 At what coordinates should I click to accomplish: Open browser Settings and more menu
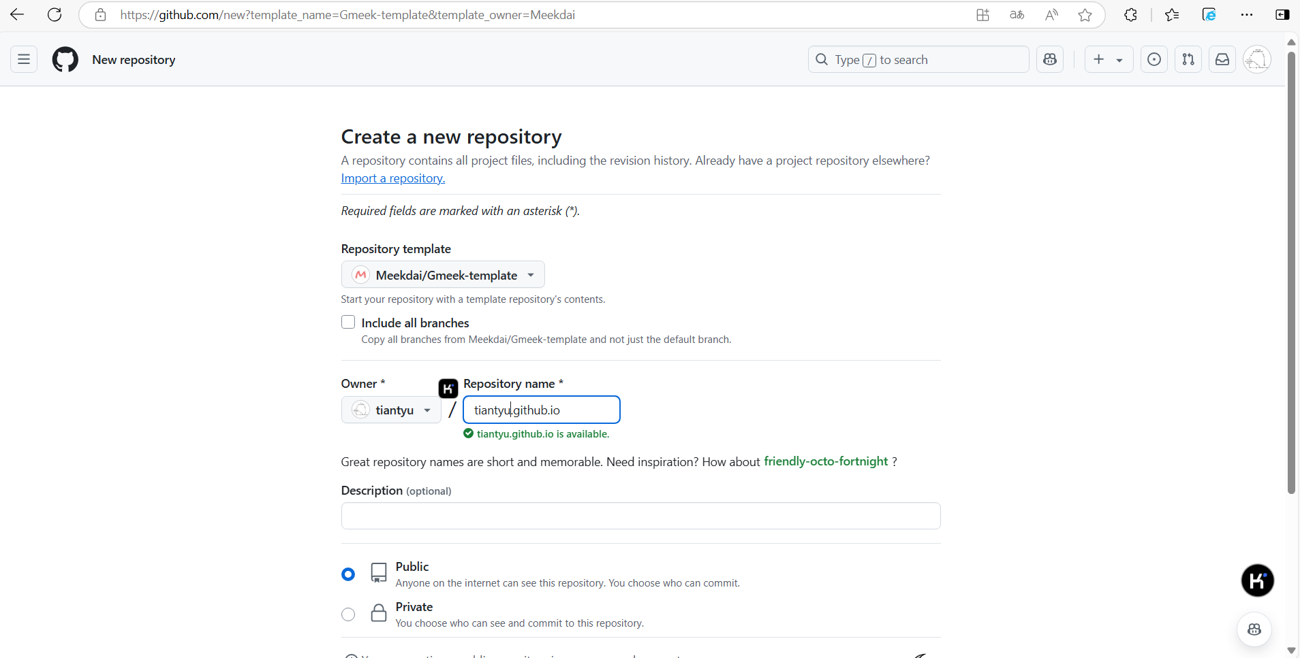(x=1247, y=15)
